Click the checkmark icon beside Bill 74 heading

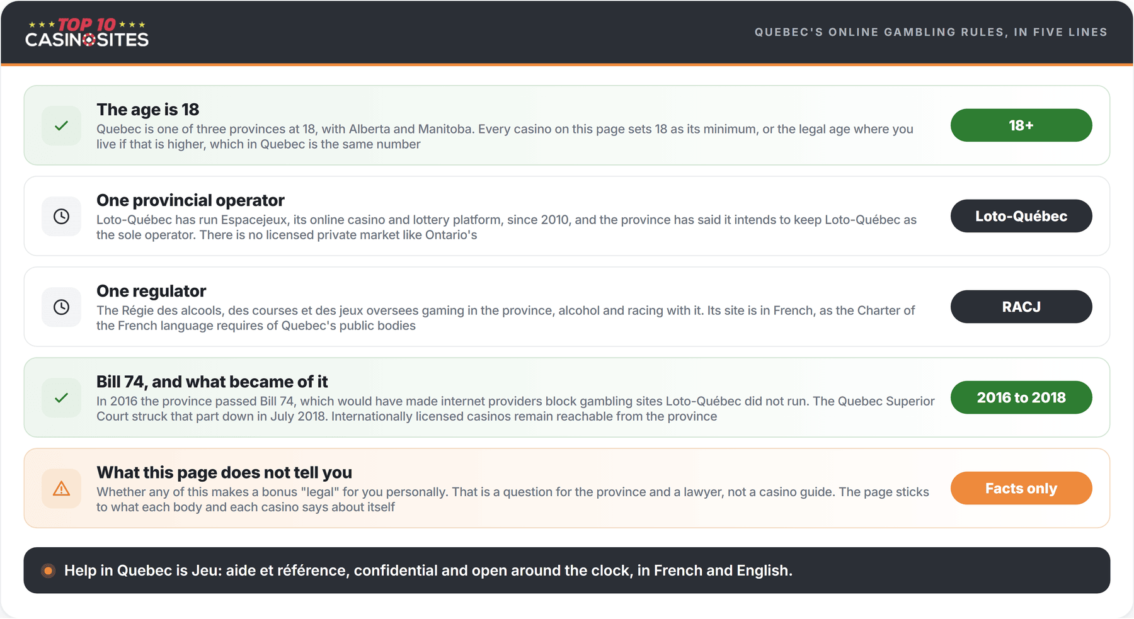[61, 398]
